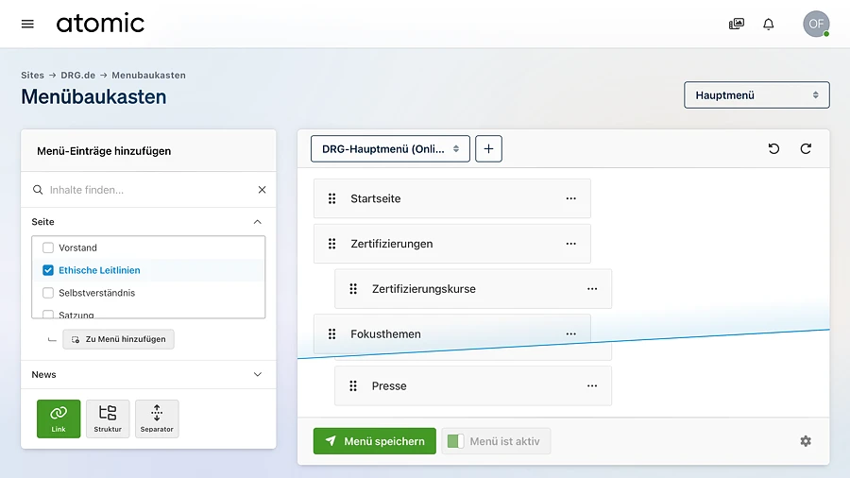Screen dimensions: 850x478
Task: Select the Struktur entry type
Action: pos(108,418)
